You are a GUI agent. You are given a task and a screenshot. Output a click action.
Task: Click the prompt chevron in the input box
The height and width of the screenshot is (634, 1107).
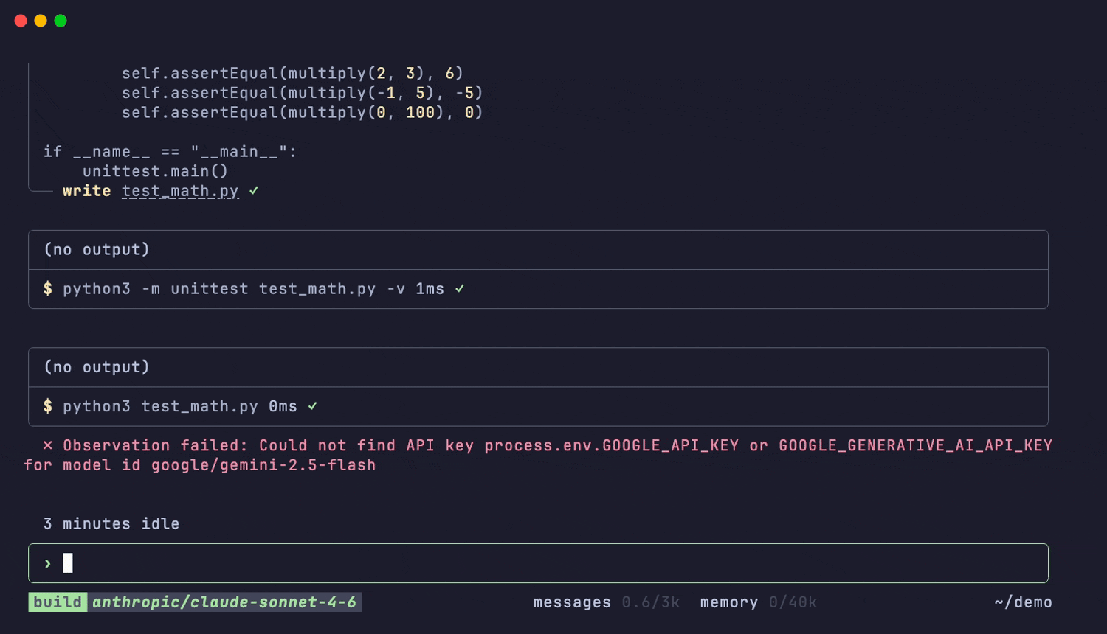[48, 563]
